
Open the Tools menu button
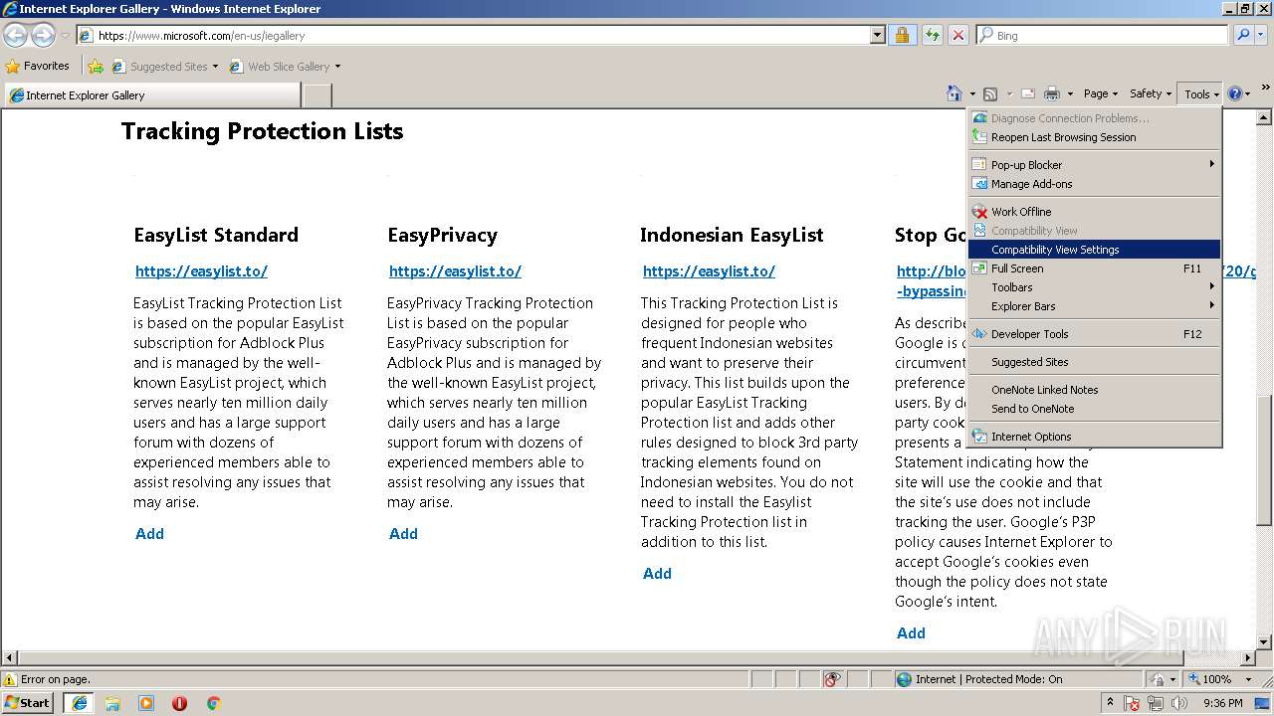1201,93
